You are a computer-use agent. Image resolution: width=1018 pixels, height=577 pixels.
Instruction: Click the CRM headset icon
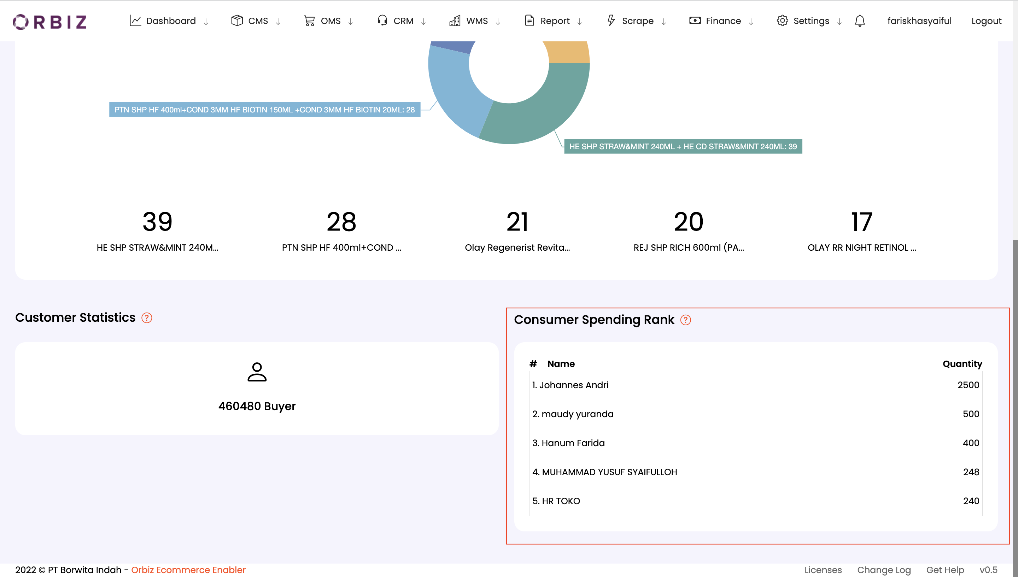[x=381, y=21]
